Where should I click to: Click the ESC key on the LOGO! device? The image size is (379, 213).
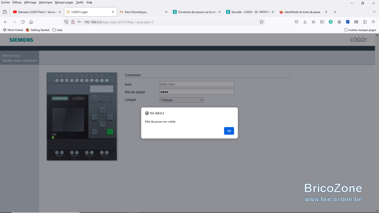[94, 132]
